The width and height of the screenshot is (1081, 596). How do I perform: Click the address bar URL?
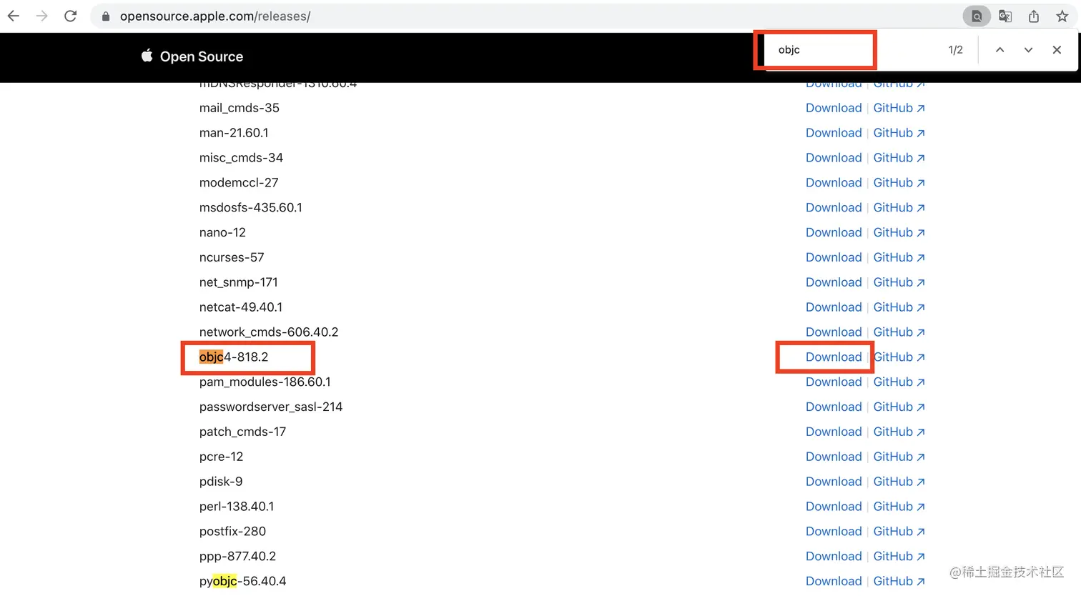coord(215,16)
